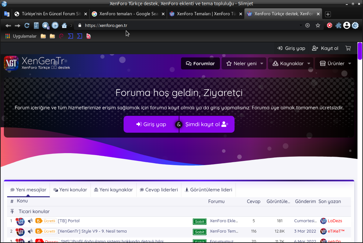The height and width of the screenshot is (243, 363).
Task: Select the Yeni mesajlar tab
Action: coord(29,190)
